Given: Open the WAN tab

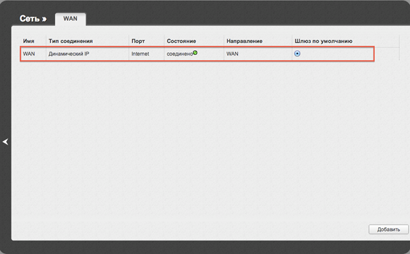Looking at the screenshot, I should (70, 19).
